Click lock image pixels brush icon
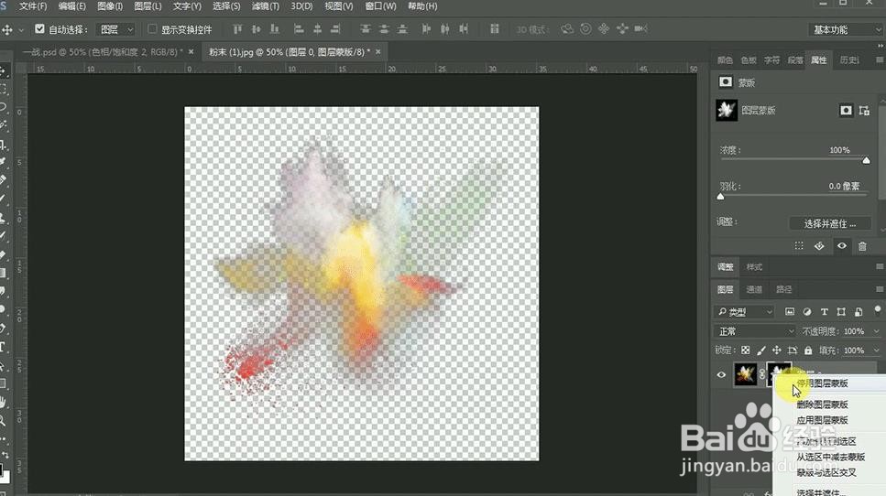 coord(761,350)
